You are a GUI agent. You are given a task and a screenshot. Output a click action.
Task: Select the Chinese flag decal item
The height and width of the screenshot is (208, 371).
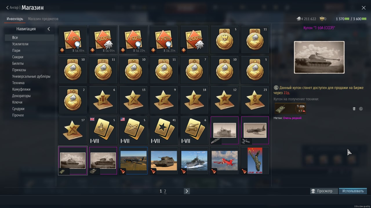click(x=255, y=161)
